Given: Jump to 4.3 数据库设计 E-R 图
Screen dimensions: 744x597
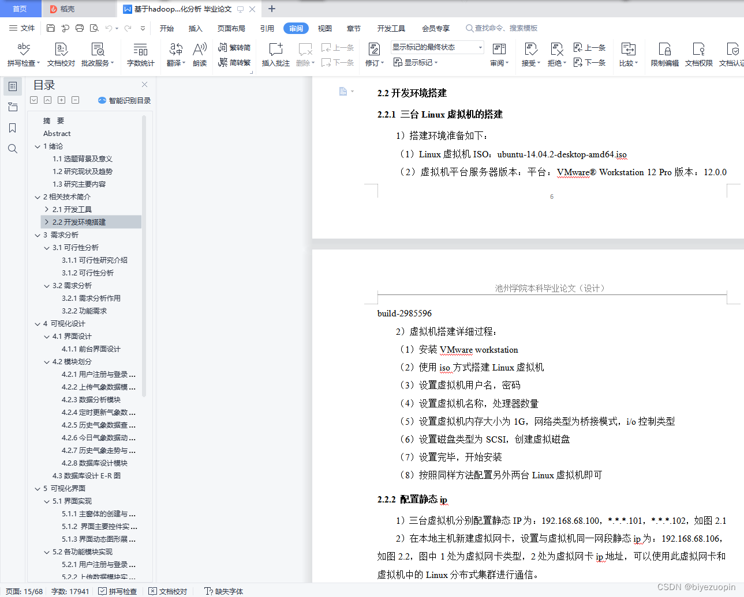Looking at the screenshot, I should pyautogui.click(x=87, y=476).
